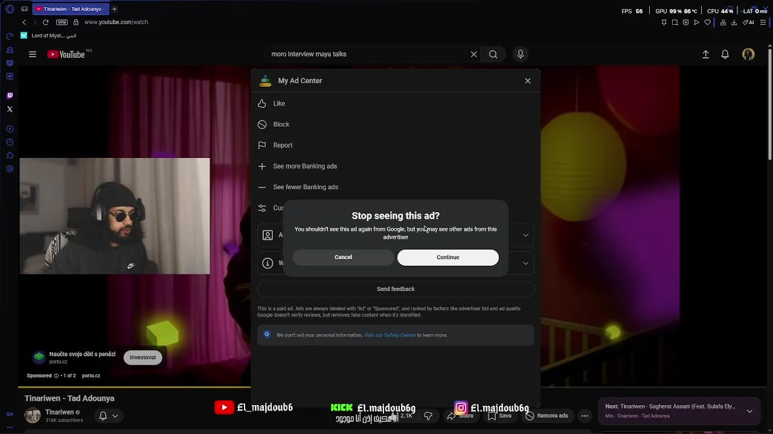Click the Report flag icon
Viewport: 773px width, 434px height.
(x=262, y=145)
